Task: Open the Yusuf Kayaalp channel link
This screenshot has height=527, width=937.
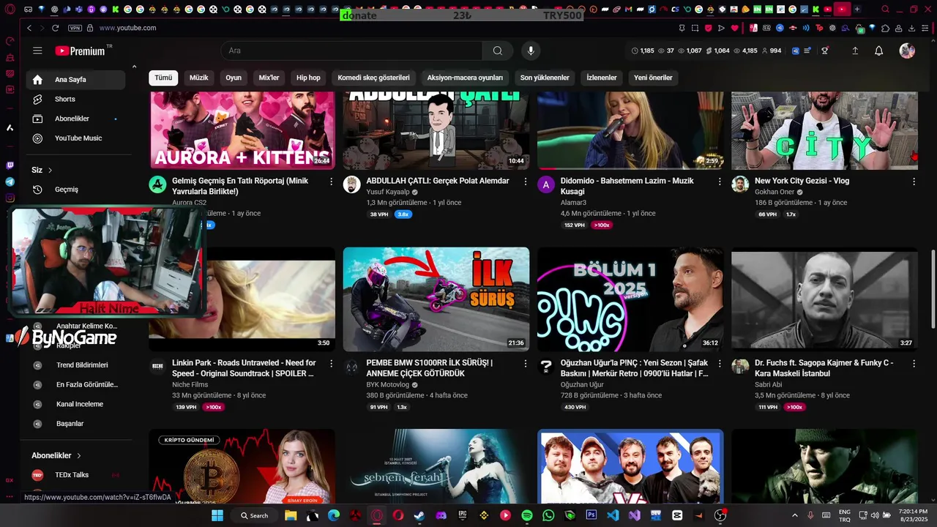Action: pos(388,192)
